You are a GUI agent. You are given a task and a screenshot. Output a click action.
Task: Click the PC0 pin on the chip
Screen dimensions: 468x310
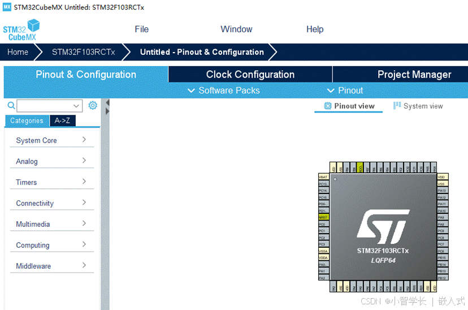point(323,224)
